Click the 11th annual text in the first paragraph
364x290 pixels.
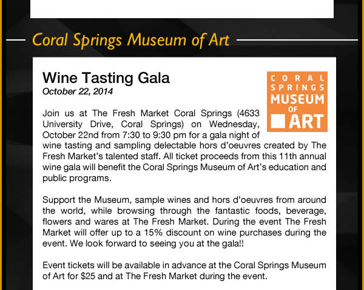303,156
